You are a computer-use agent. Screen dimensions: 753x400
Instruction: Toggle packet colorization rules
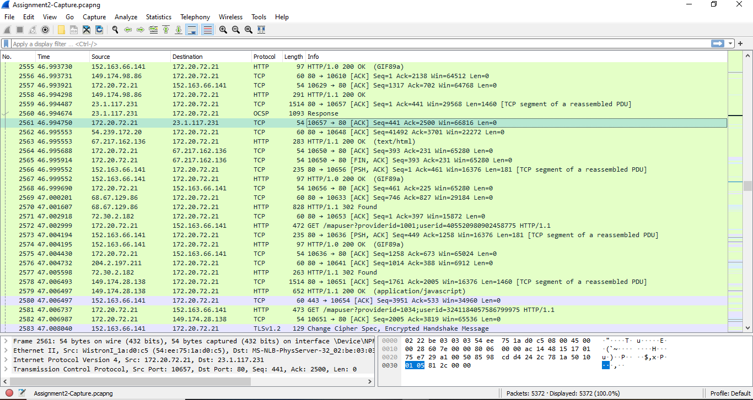[207, 30]
